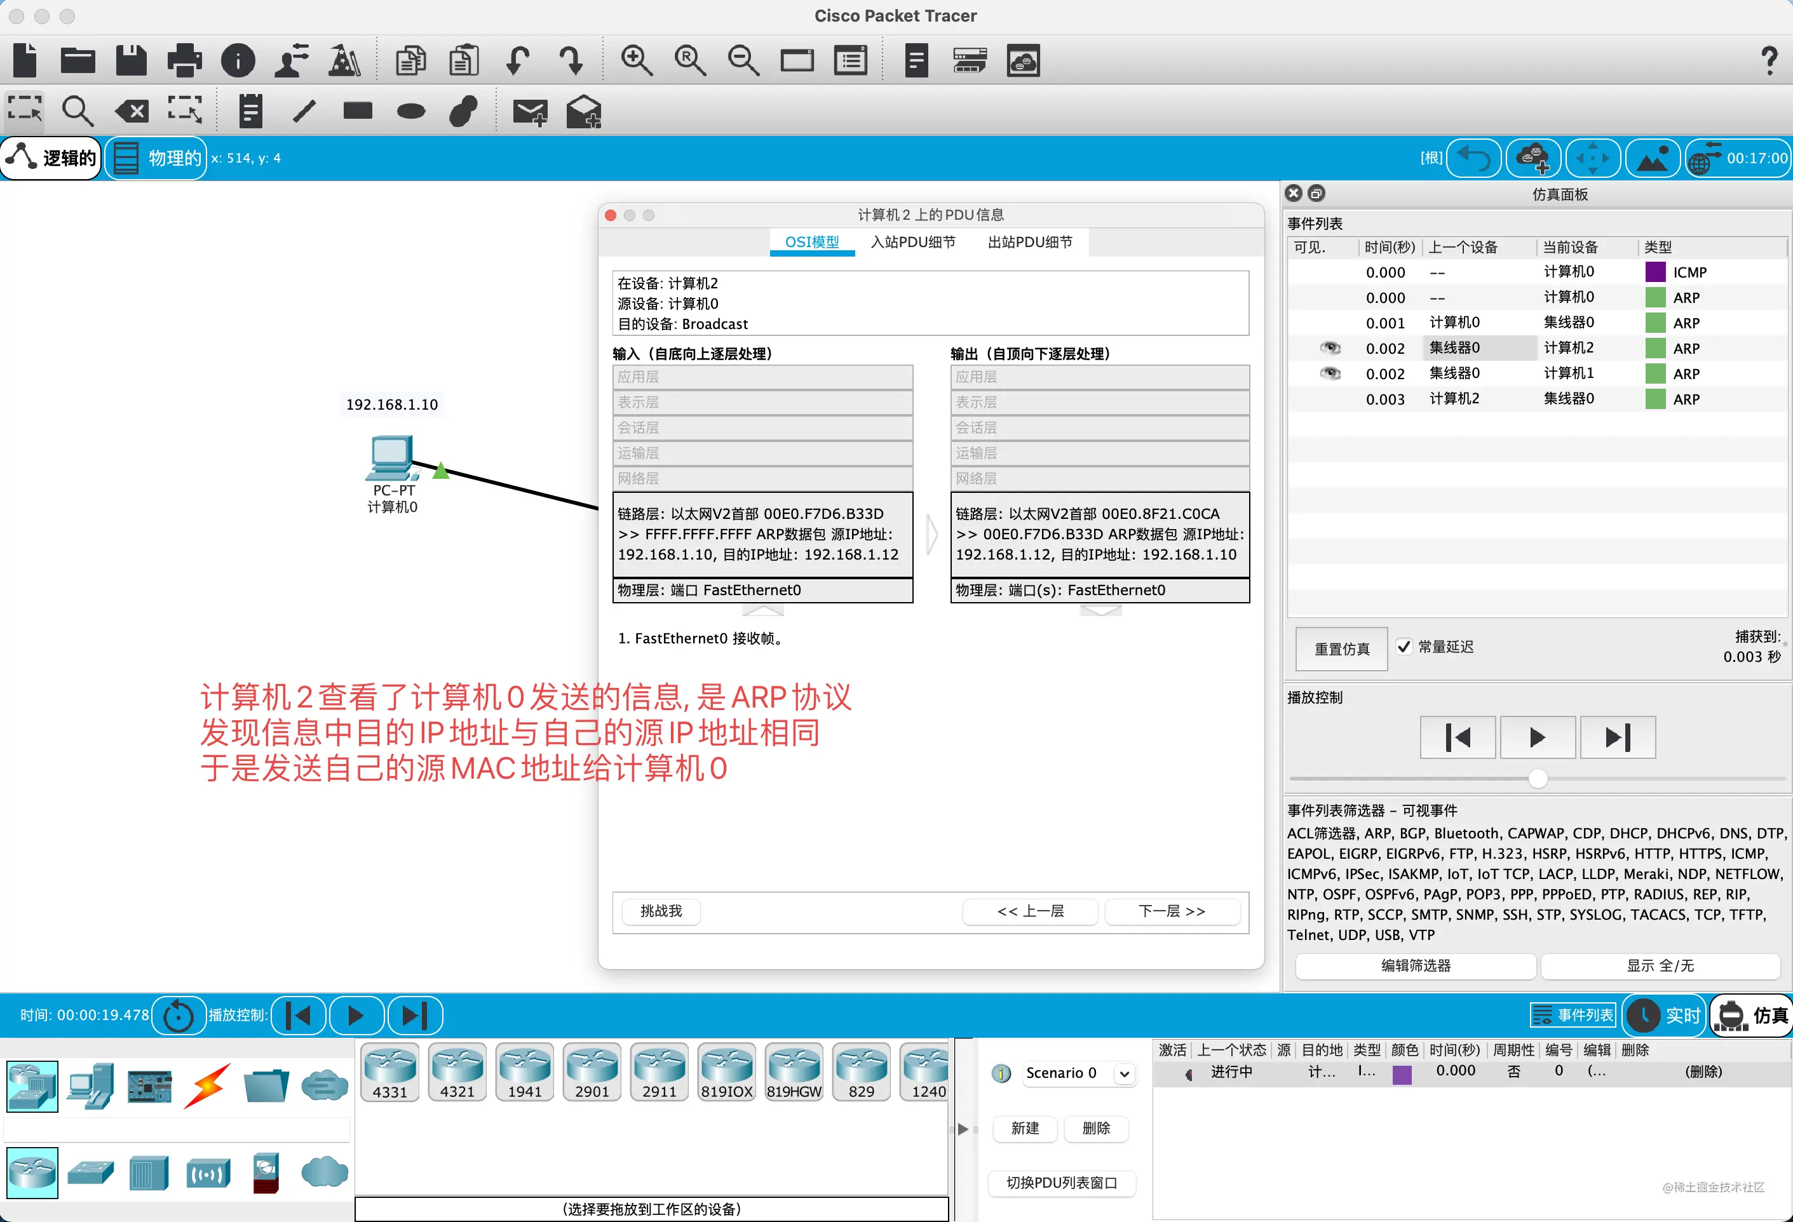This screenshot has height=1222, width=1793.
Task: Click the 显示 全/无 button
Action: (x=1660, y=966)
